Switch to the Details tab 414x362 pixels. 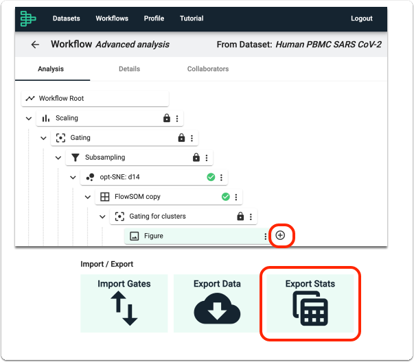pos(129,69)
